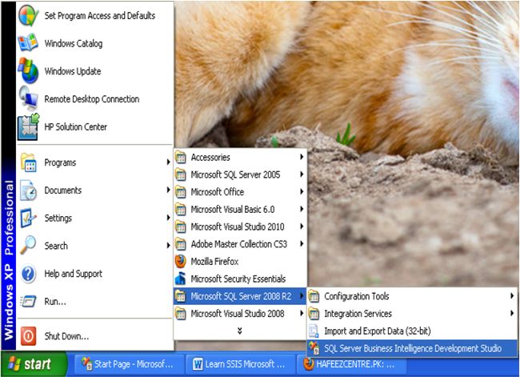The image size is (520, 377).
Task: Click the Settings icon in Start menu
Action: 29,218
